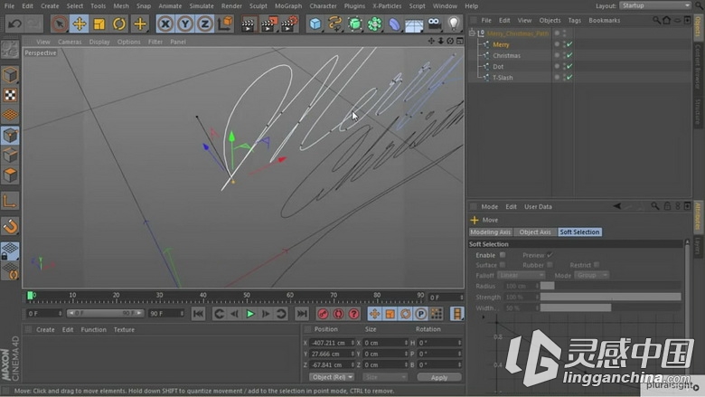Open Object Manager Tags menu
The width and height of the screenshot is (705, 397).
pyautogui.click(x=574, y=20)
